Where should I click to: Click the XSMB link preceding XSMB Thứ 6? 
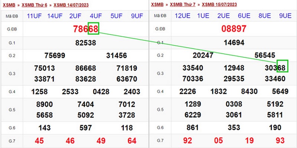tap(9, 5)
